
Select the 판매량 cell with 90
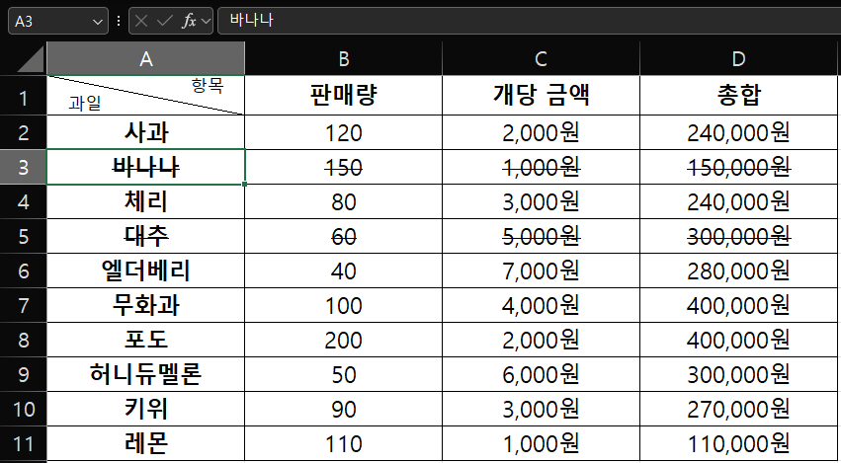point(343,409)
